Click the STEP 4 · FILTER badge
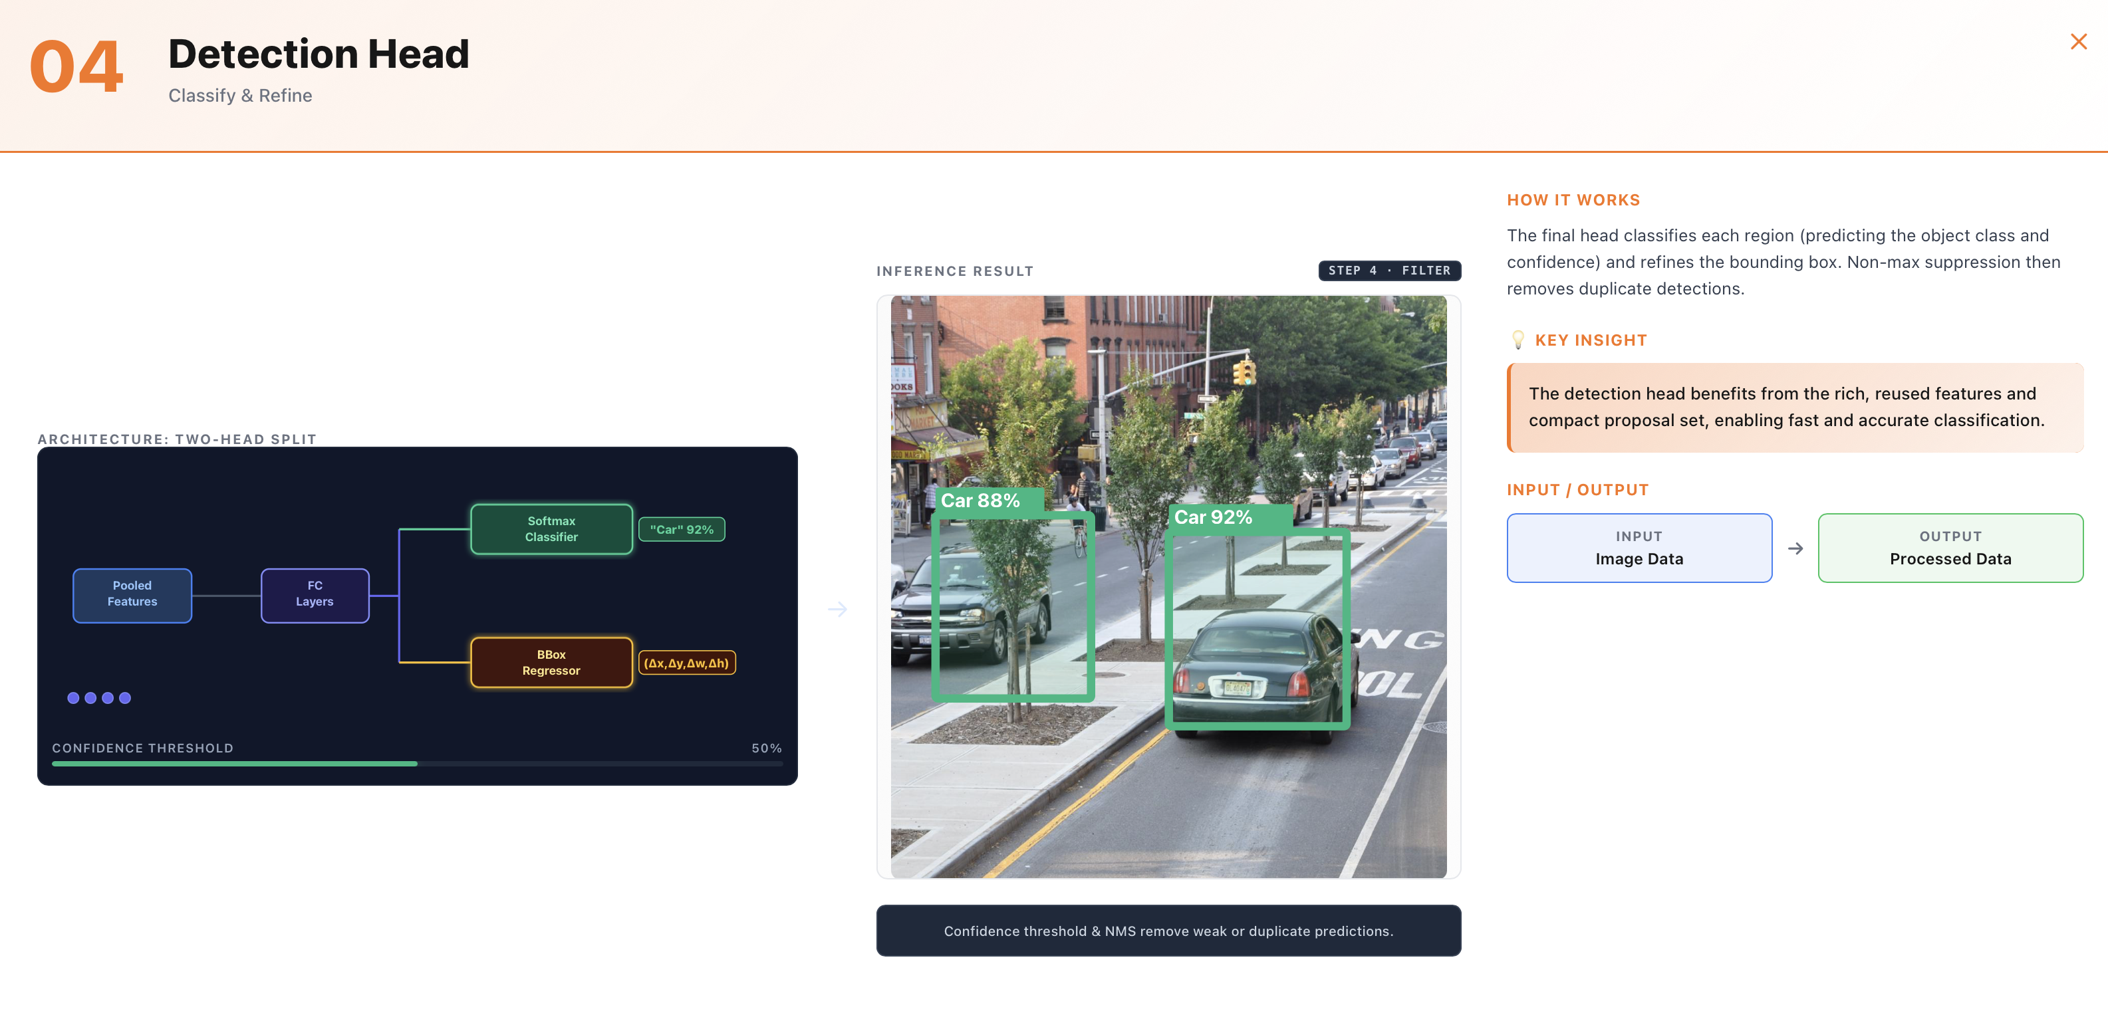The height and width of the screenshot is (1033, 2108). click(x=1390, y=271)
